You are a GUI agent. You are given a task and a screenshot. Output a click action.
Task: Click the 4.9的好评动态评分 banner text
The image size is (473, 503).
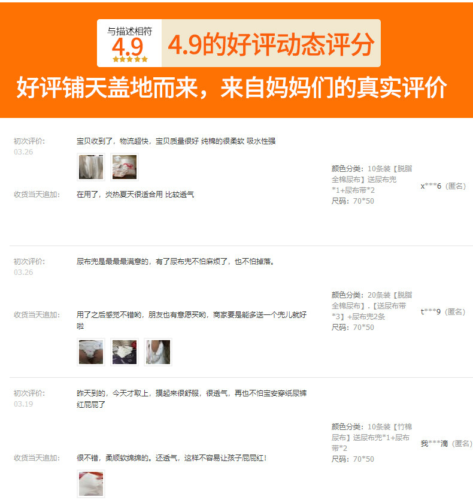[271, 44]
